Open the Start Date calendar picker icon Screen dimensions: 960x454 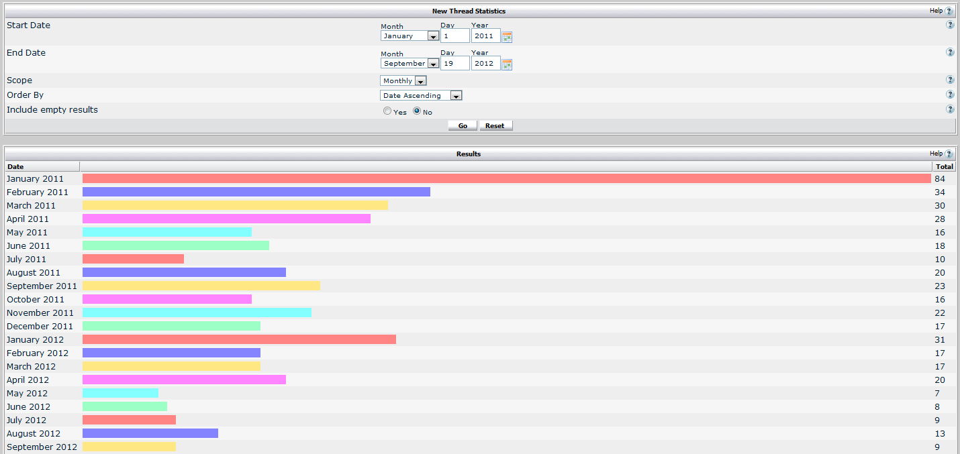click(507, 37)
